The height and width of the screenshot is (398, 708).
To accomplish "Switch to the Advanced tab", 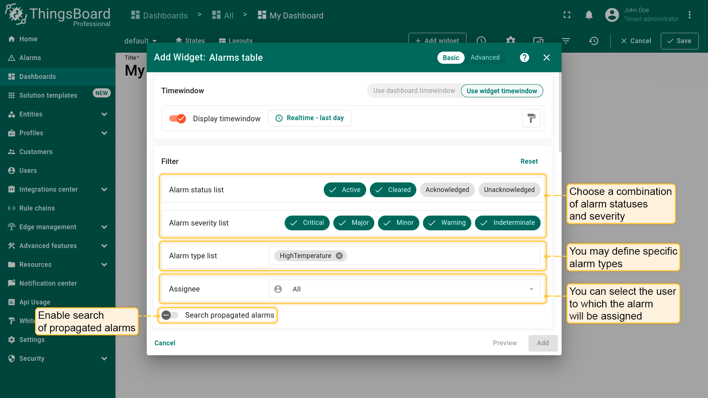I will tap(485, 57).
